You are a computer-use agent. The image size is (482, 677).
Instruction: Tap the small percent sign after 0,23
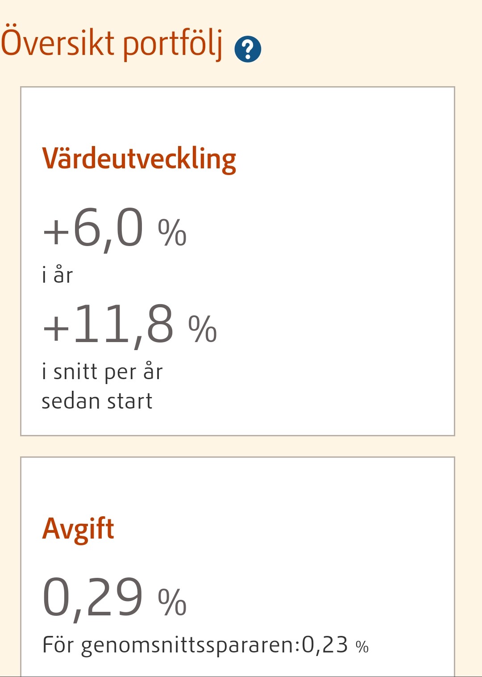pyautogui.click(x=362, y=647)
